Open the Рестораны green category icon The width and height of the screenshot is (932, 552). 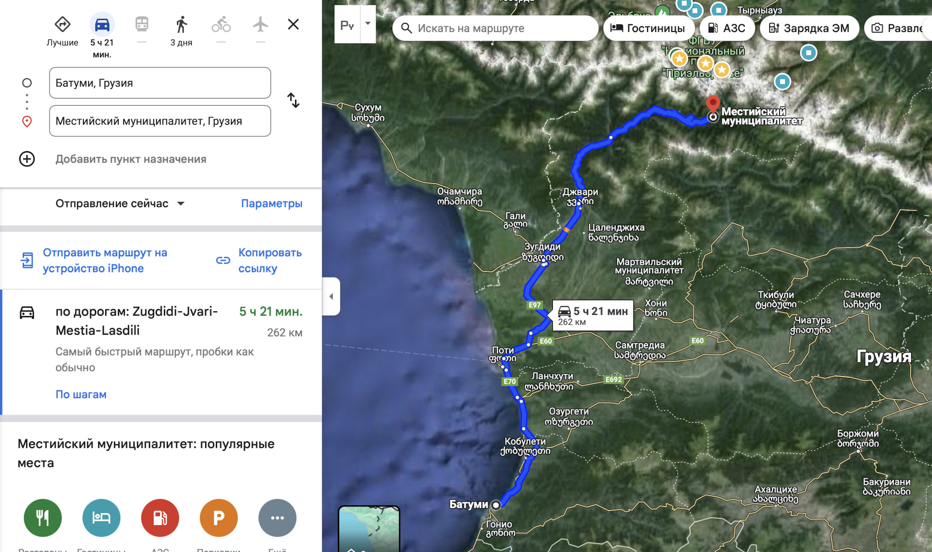(43, 518)
